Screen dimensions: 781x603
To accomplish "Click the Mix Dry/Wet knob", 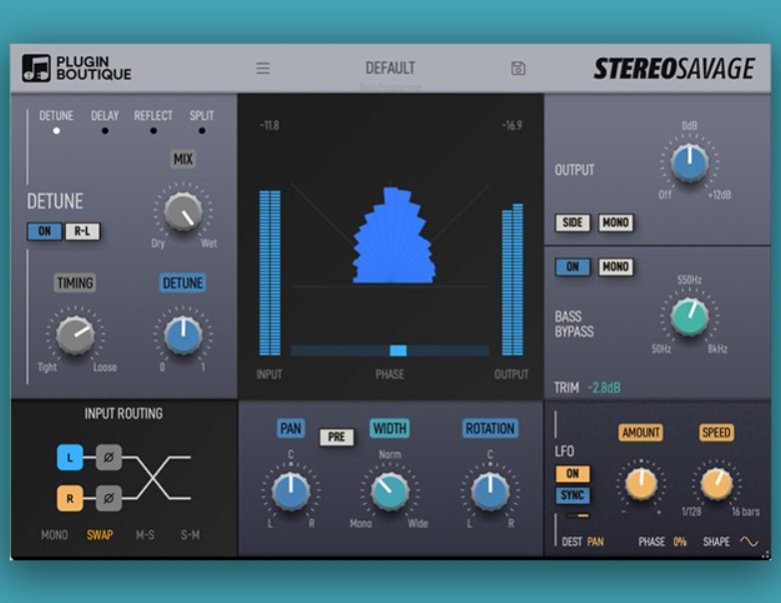I will 183,213.
